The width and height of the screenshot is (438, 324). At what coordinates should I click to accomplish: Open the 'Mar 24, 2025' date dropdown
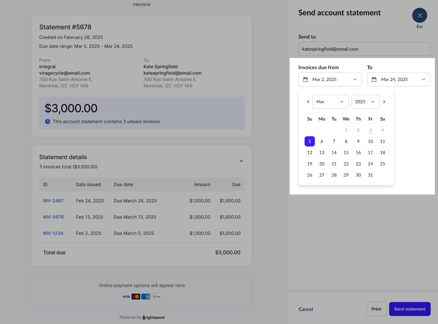[399, 79]
